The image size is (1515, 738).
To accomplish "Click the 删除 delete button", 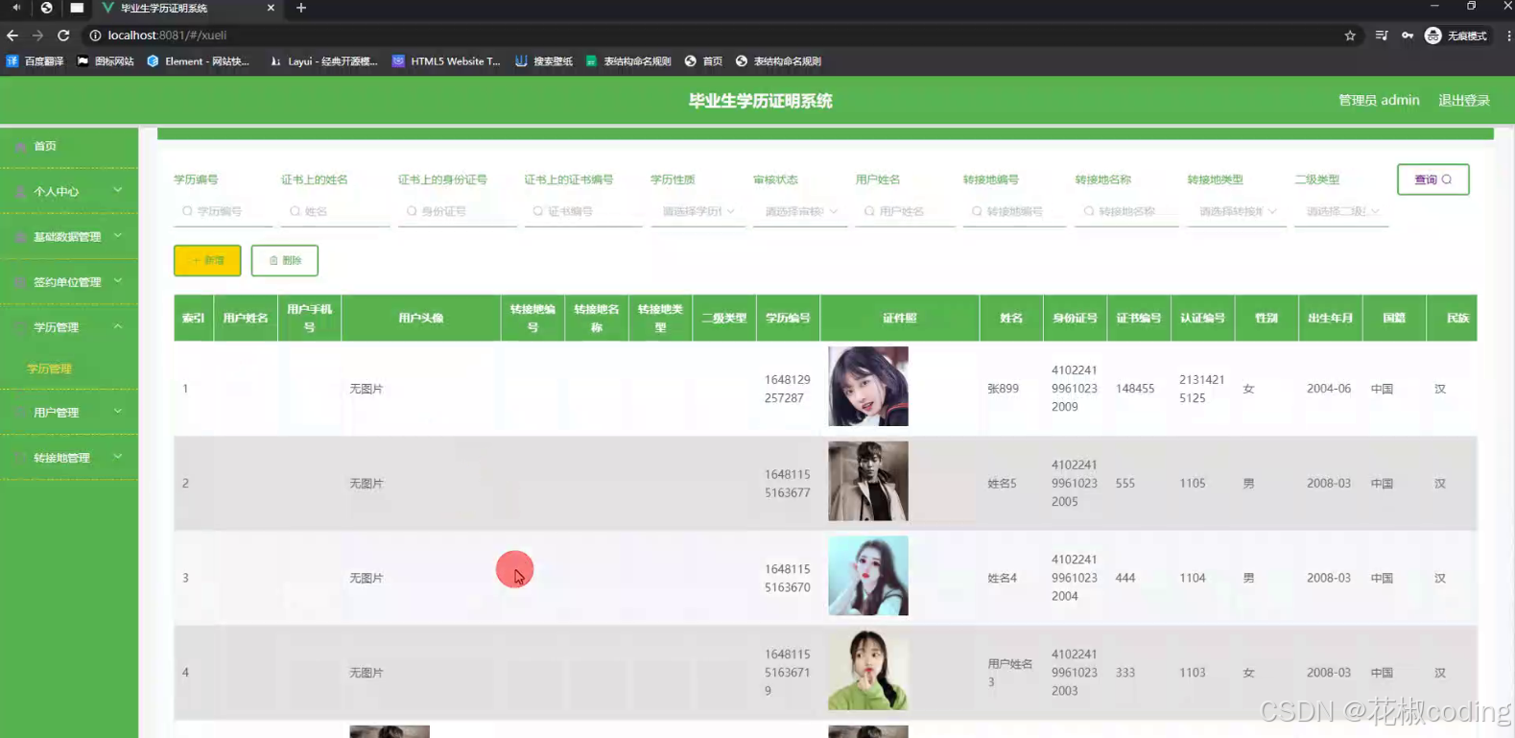I will 284,260.
